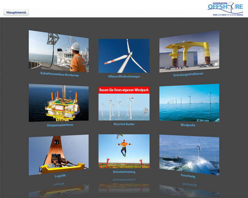Open the yellow foundation structures photo
The image size is (248, 198).
click(x=189, y=51)
